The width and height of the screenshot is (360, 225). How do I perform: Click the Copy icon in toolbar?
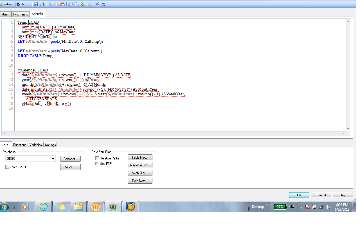(x=56, y=4)
